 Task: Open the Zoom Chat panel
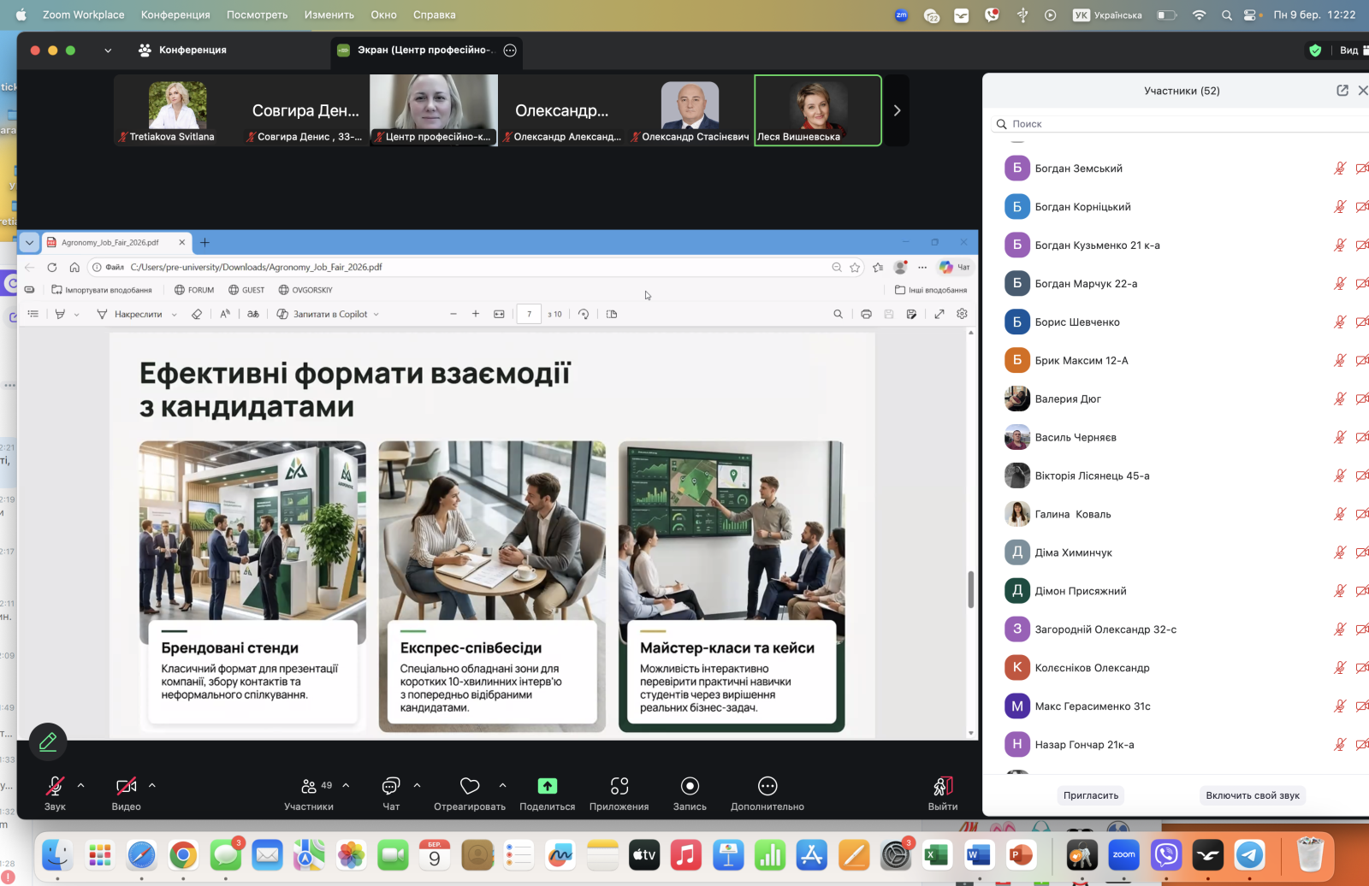(x=391, y=786)
